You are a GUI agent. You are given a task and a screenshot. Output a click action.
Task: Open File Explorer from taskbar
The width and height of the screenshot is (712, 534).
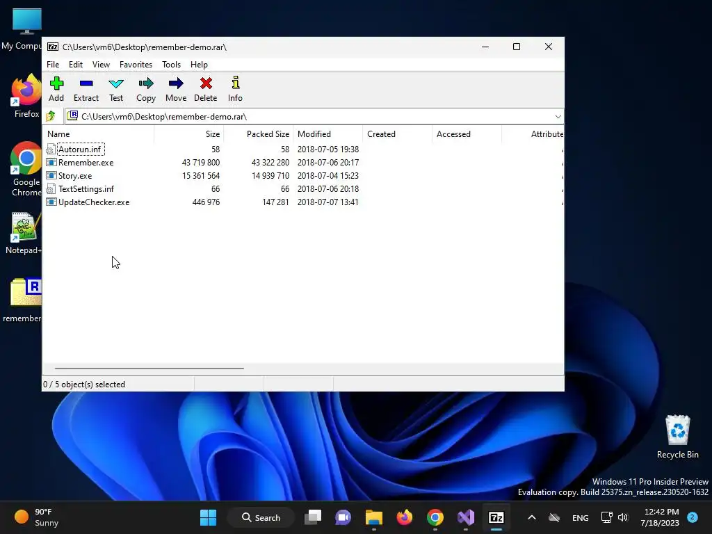[373, 517]
